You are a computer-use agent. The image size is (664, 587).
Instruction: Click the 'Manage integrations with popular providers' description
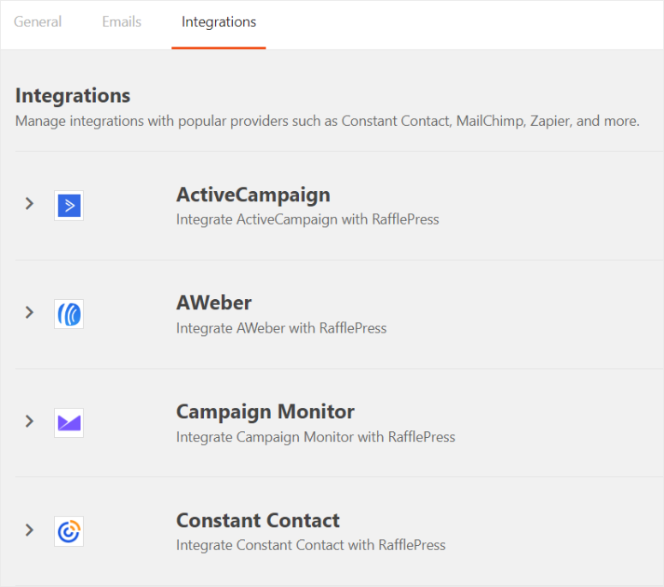click(327, 121)
